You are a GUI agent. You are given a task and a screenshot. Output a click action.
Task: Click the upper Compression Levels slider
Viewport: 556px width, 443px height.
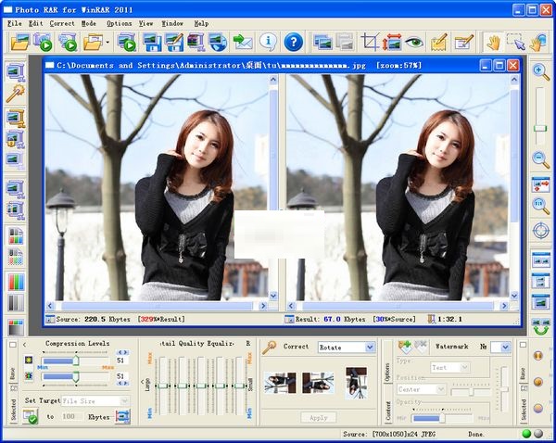(74, 361)
